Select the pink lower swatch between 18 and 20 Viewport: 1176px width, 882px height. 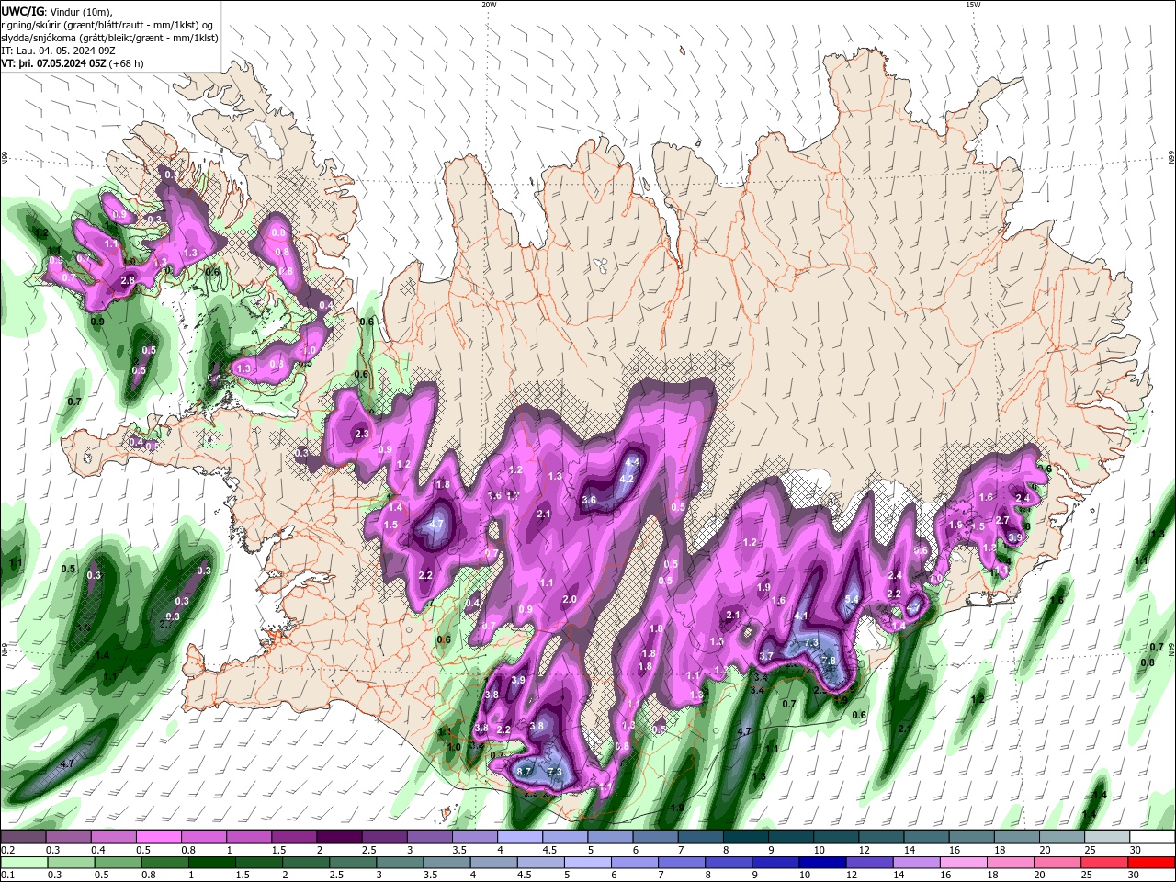pyautogui.click(x=1011, y=863)
